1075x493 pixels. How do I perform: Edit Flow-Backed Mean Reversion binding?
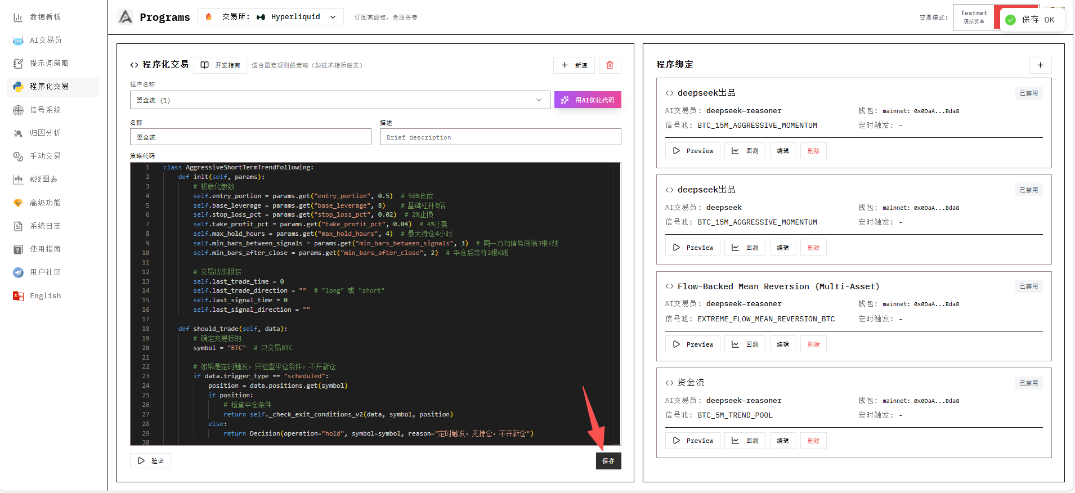click(783, 344)
